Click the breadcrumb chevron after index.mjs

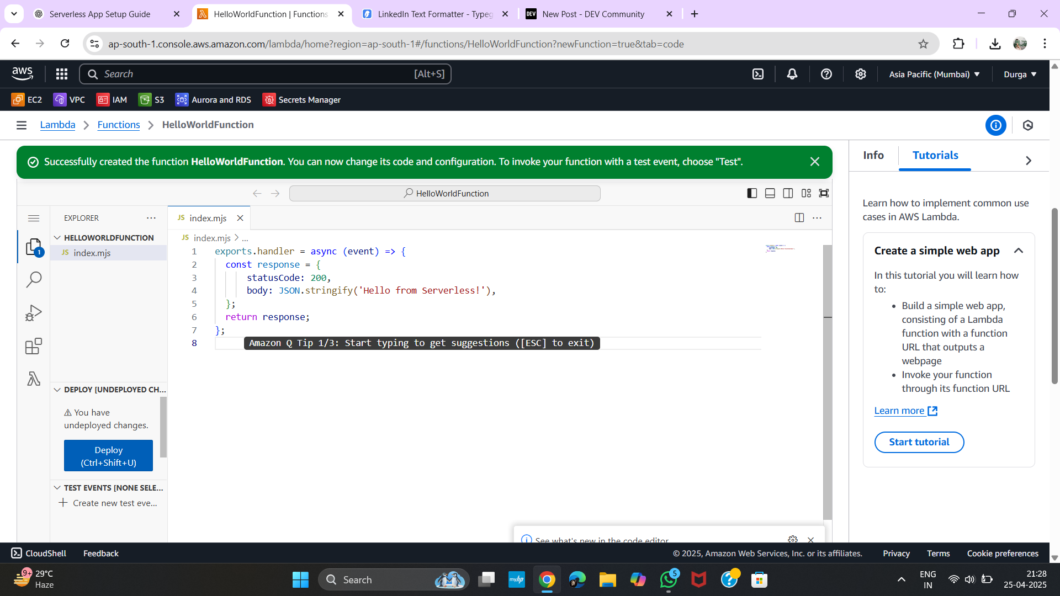pyautogui.click(x=236, y=237)
